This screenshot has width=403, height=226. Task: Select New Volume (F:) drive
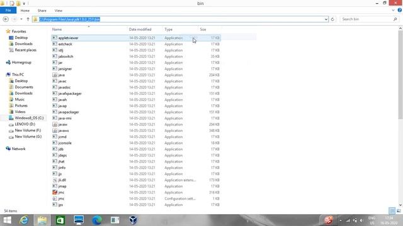[28, 130]
